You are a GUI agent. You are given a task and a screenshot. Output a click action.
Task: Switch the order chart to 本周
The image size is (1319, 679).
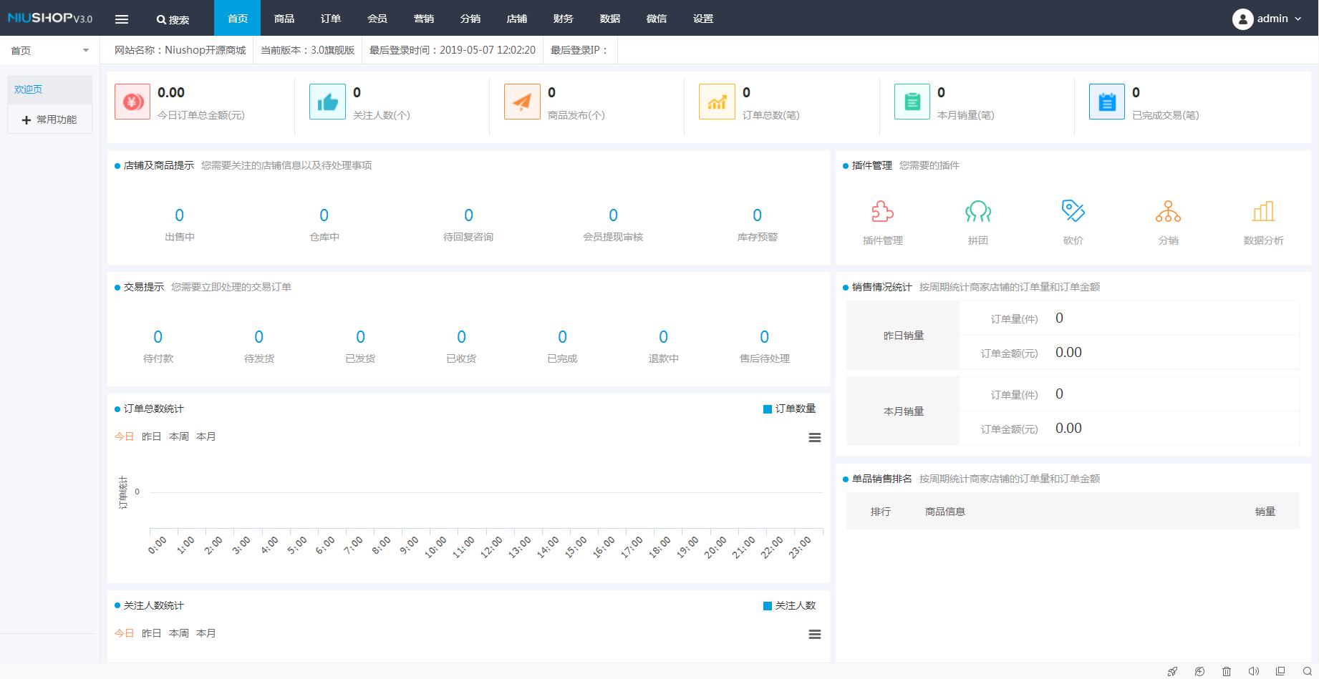point(179,436)
